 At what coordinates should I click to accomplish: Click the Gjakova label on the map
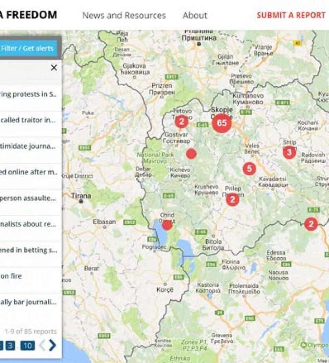[135, 69]
